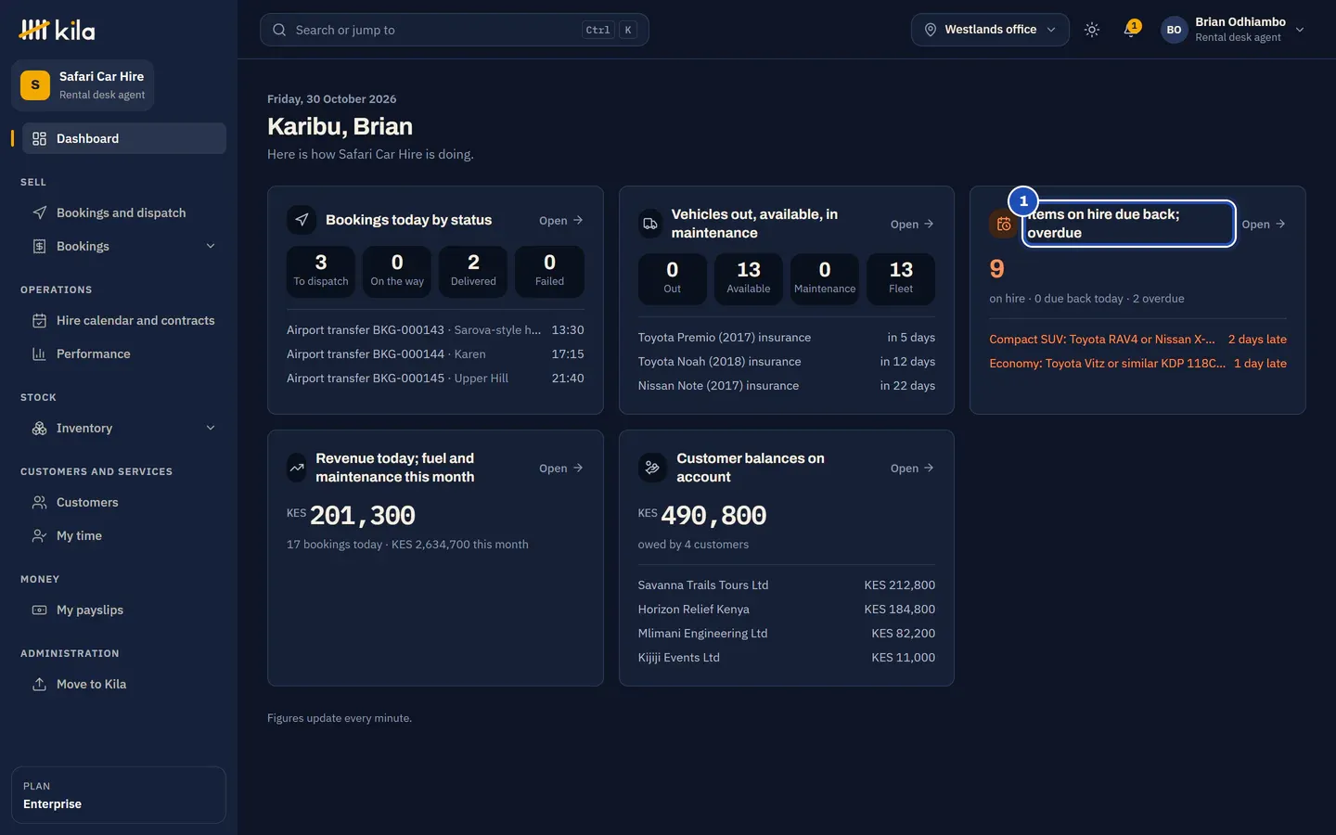The image size is (1336, 835).
Task: Go to My payslips
Action: [x=124, y=610]
